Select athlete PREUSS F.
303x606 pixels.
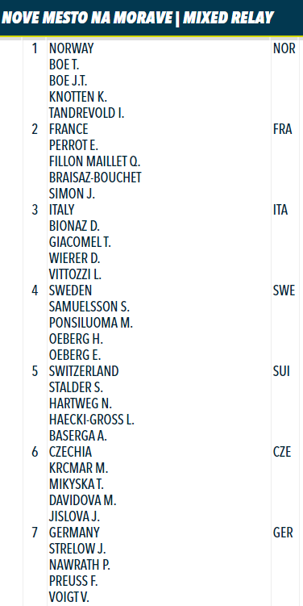(73, 581)
